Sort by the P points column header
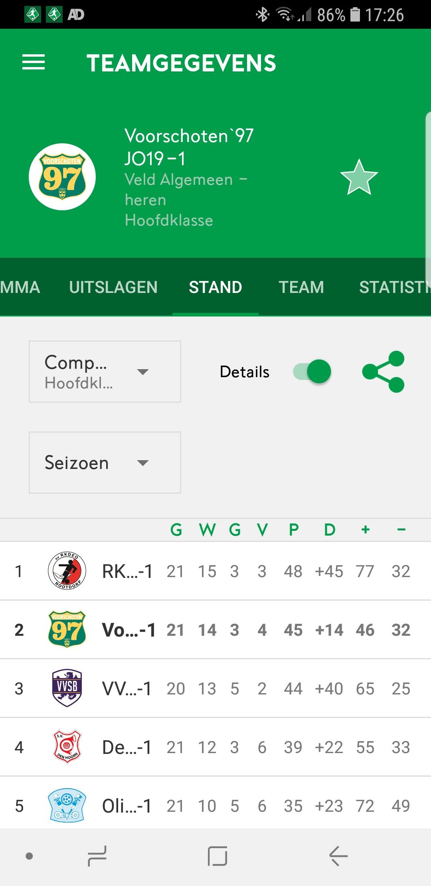 point(294,530)
